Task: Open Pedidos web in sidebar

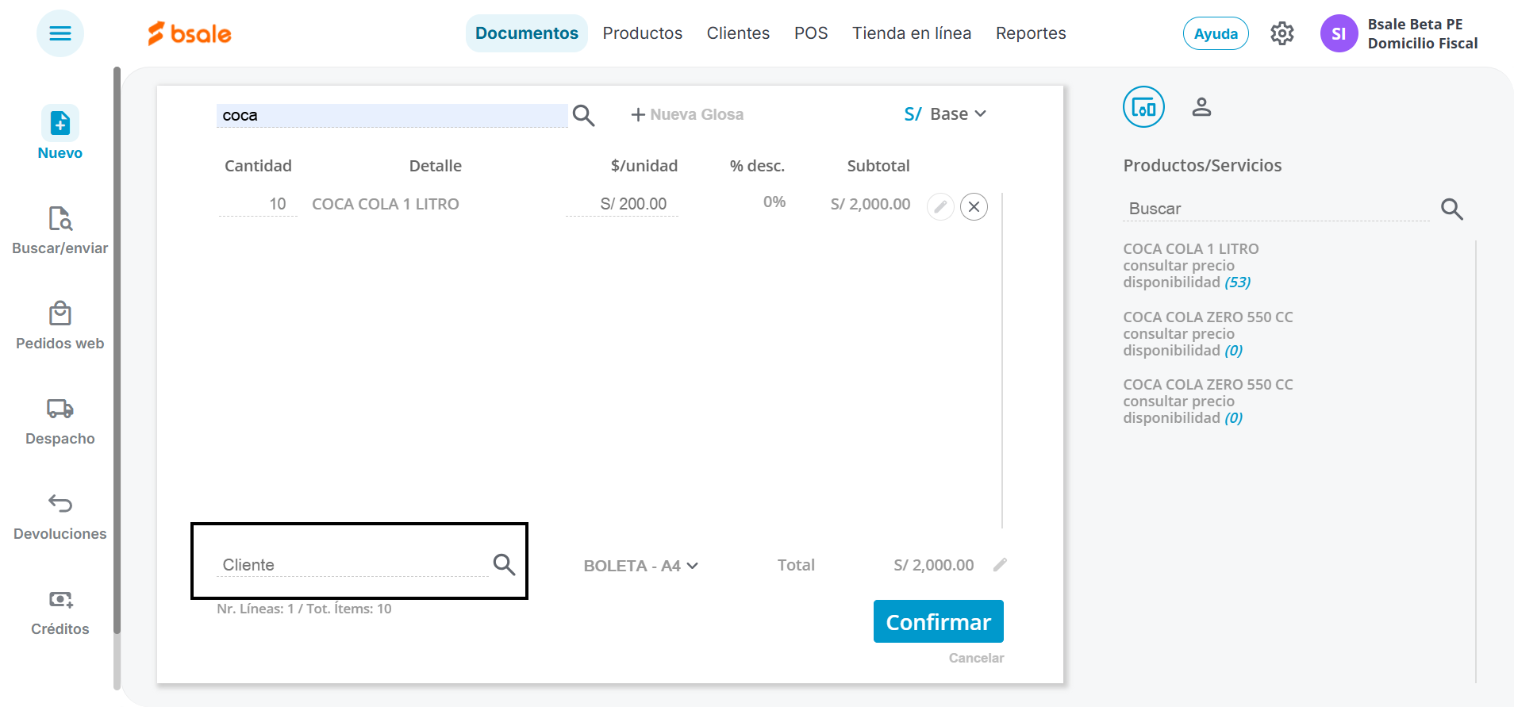Action: (60, 325)
